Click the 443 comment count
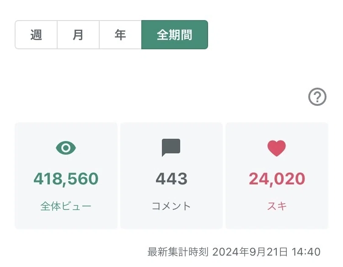This screenshot has width=343, height=267. [x=171, y=179]
